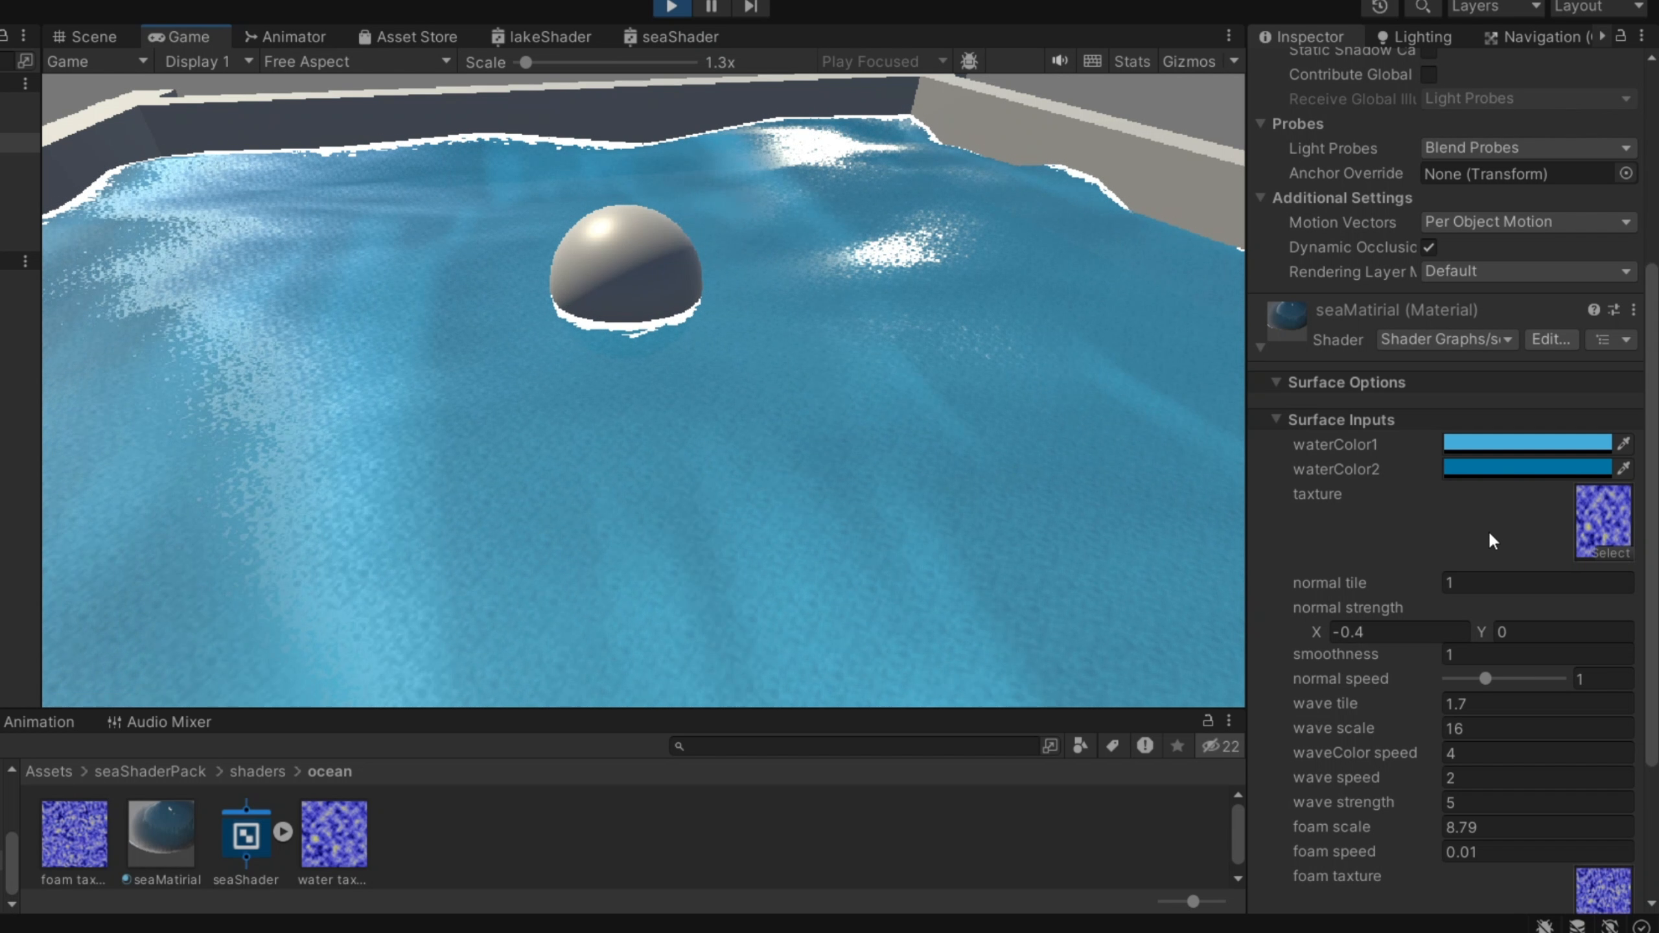Open the seaShader tab
The width and height of the screenshot is (1659, 933).
click(x=671, y=37)
